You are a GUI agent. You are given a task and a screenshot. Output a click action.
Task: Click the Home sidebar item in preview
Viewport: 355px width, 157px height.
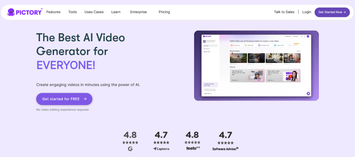210,46
